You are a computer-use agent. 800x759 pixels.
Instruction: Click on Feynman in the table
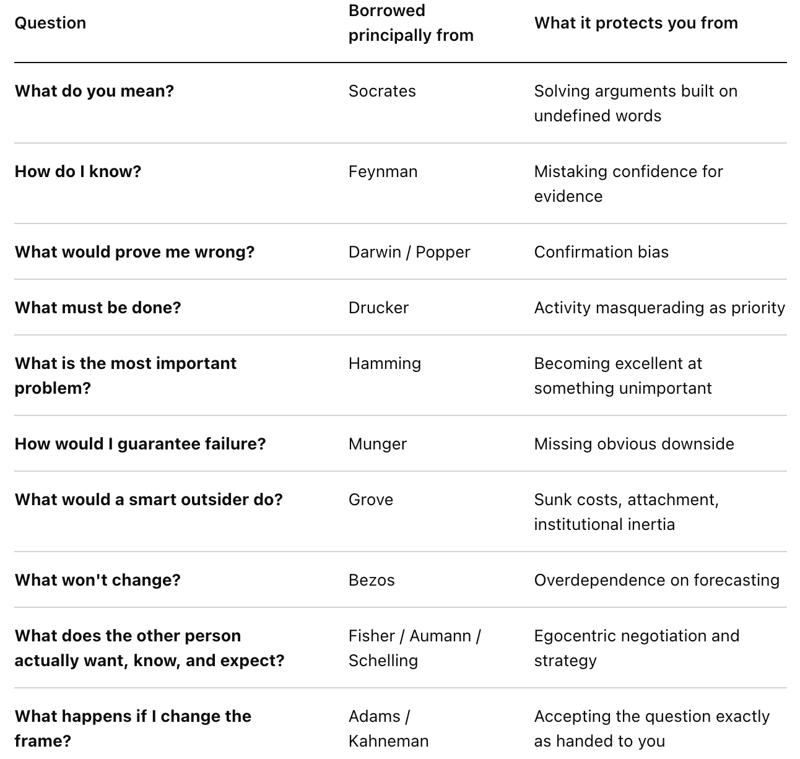click(383, 171)
